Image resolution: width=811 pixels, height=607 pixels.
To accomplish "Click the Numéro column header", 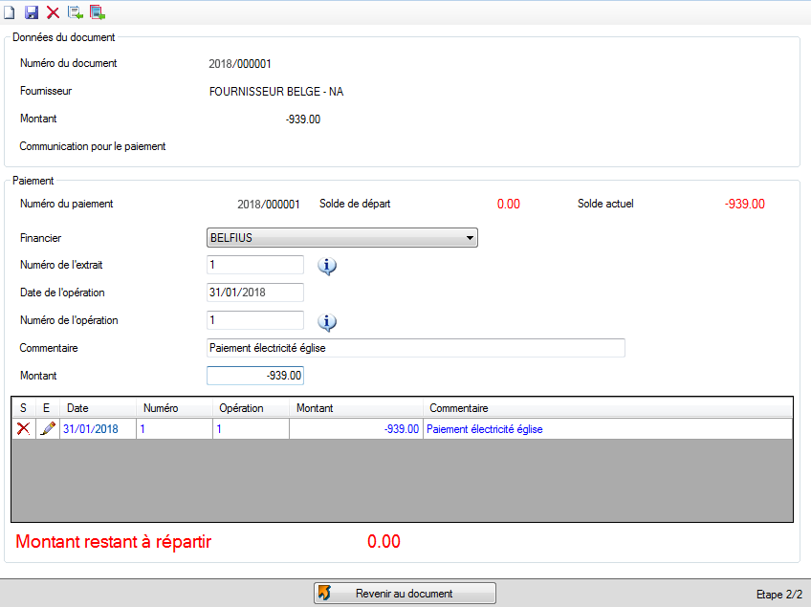I will tap(175, 408).
